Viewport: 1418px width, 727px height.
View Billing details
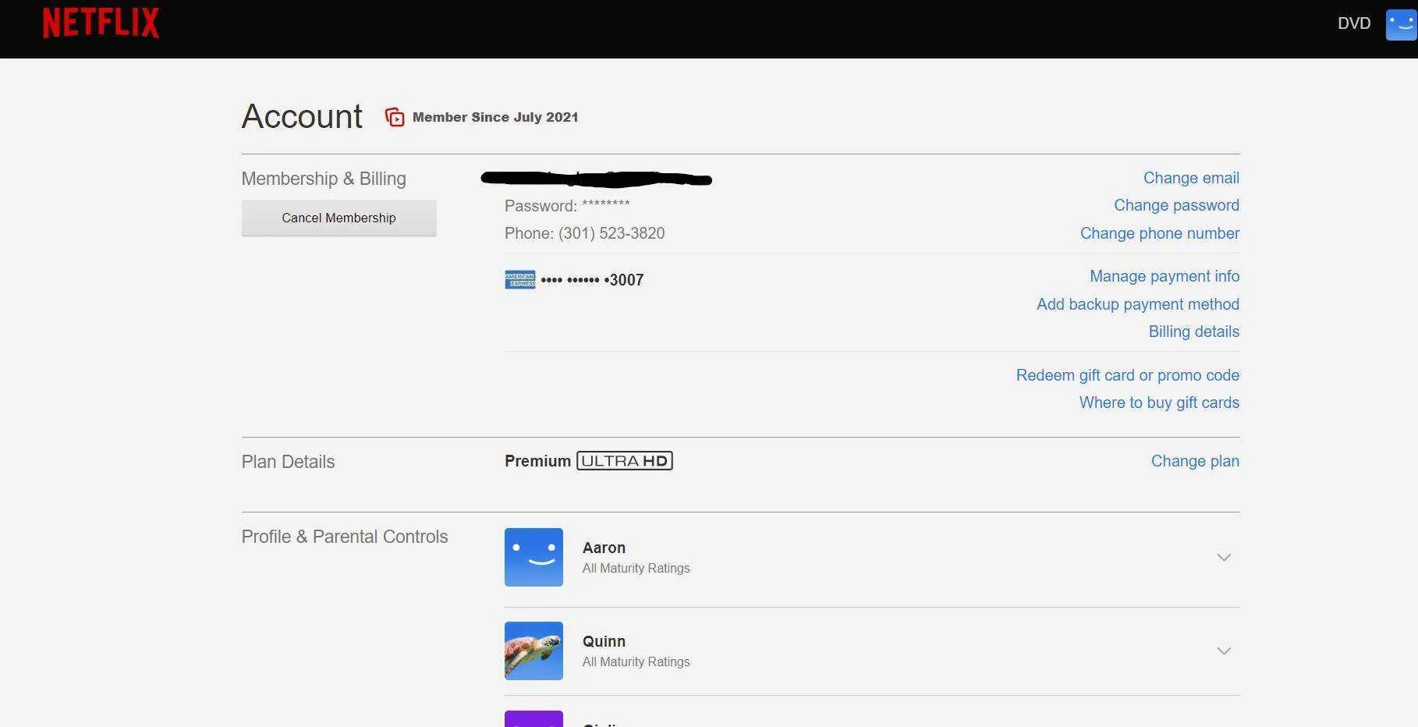pos(1194,332)
